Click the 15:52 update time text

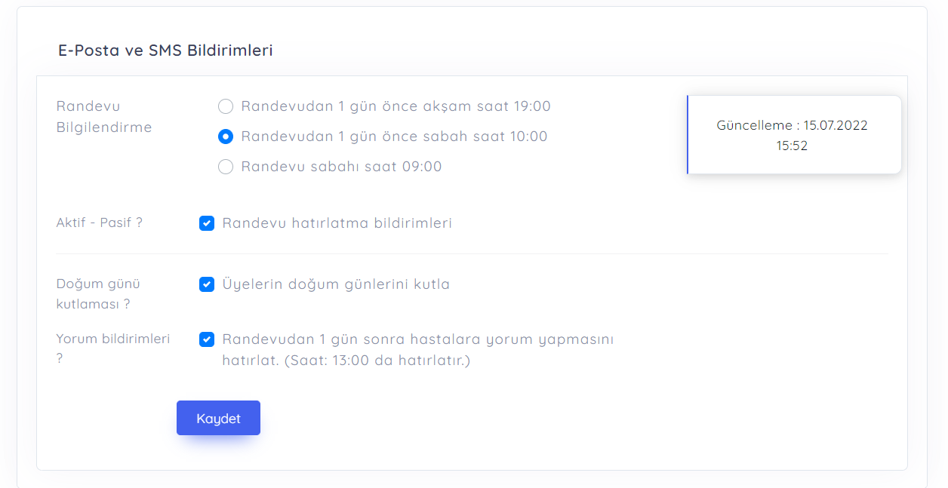[x=792, y=146]
